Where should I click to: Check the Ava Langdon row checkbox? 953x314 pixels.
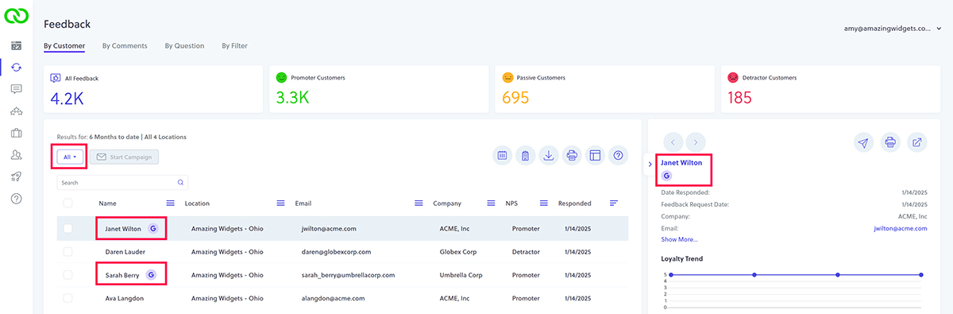[x=68, y=298]
